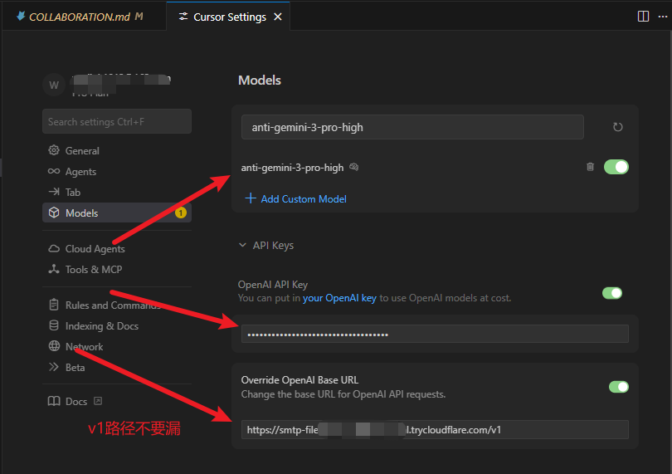Click the Docs external-link arrow icon
This screenshot has height=474, width=672.
pos(98,401)
